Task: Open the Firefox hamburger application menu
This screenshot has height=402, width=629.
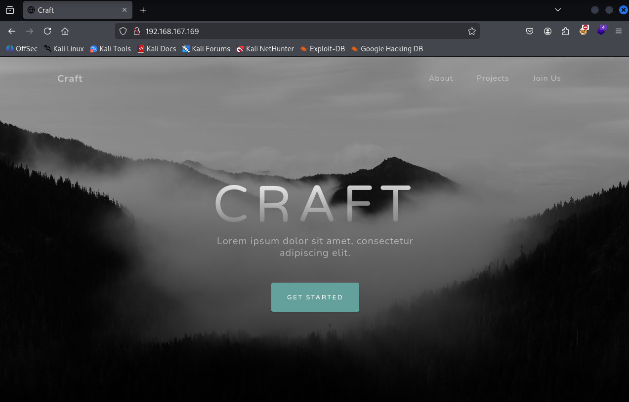Action: [618, 31]
